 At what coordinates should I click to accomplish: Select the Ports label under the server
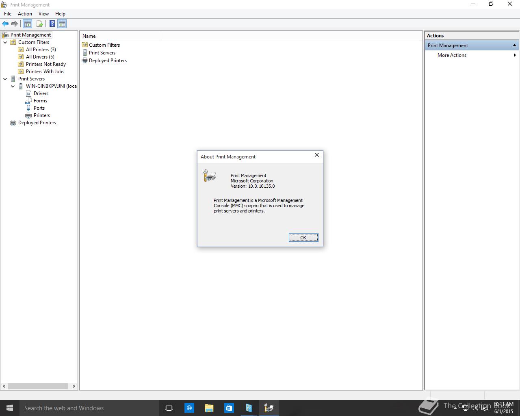39,108
